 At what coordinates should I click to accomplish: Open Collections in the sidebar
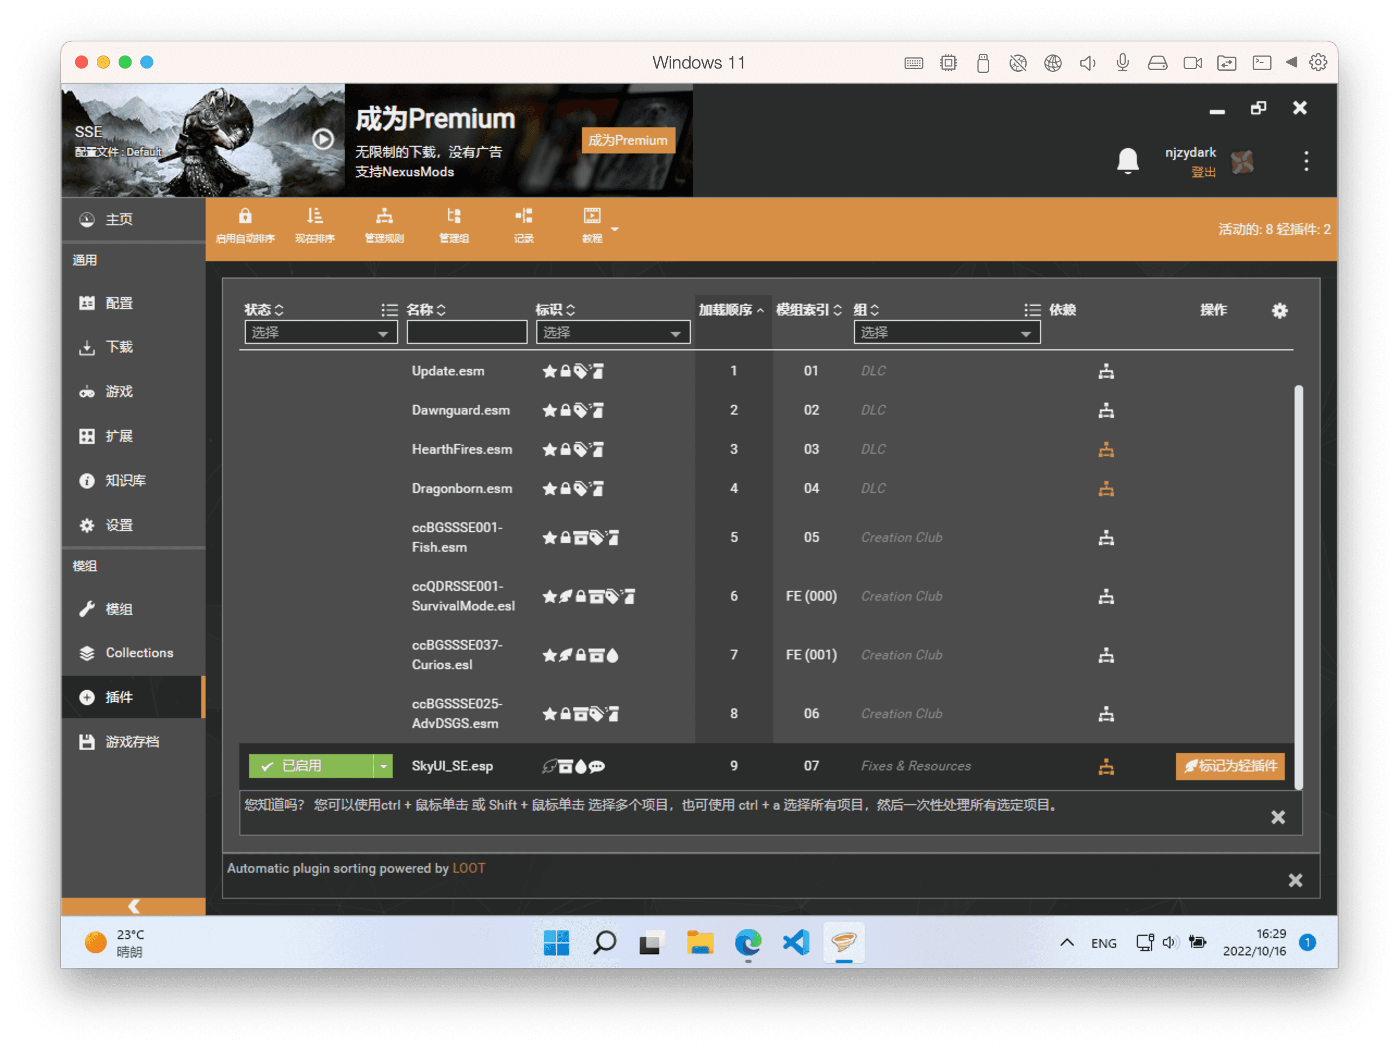click(x=133, y=652)
